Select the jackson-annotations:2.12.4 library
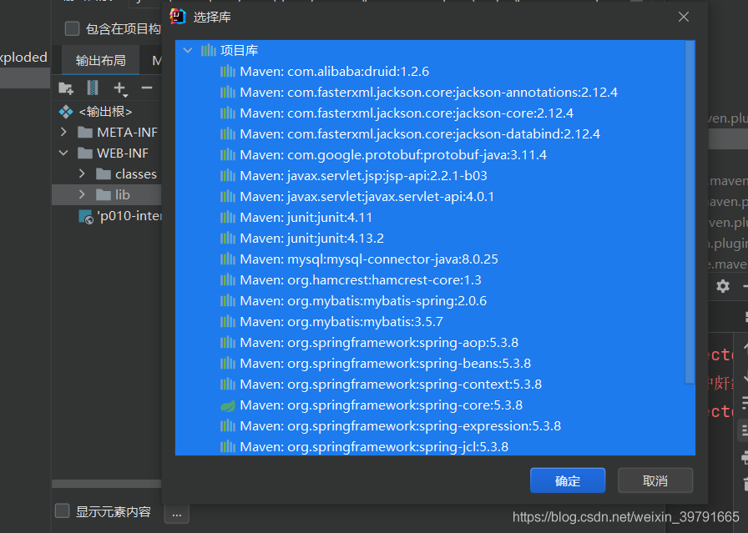The height and width of the screenshot is (533, 748). click(429, 93)
